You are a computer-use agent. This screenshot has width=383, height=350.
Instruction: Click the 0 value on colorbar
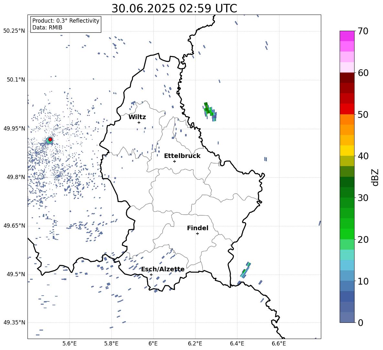pos(360,322)
